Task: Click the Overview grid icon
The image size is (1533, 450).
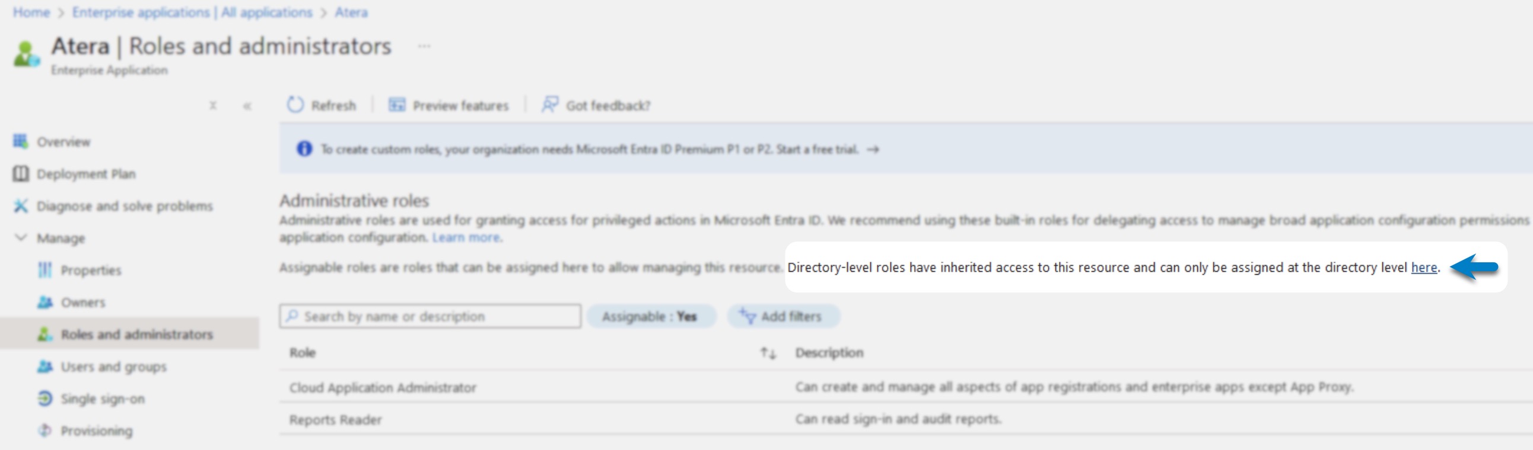Action: tap(21, 142)
